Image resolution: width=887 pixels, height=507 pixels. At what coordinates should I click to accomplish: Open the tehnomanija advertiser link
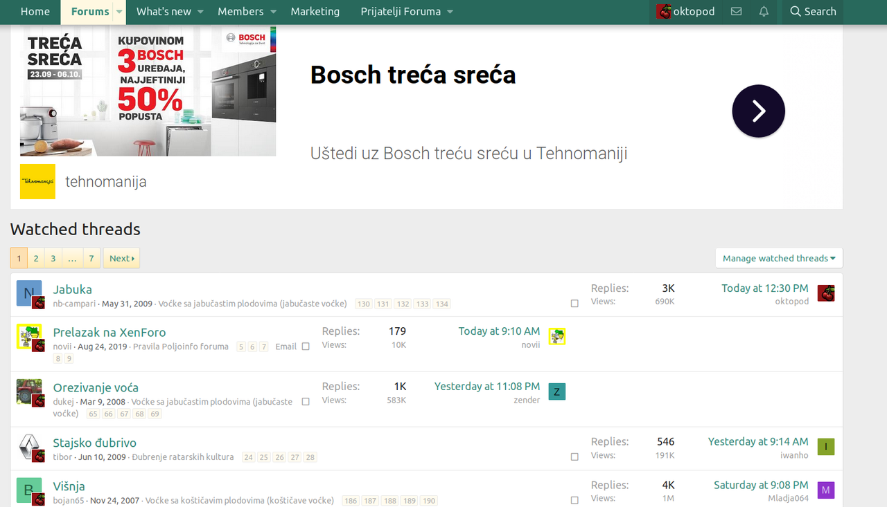(106, 182)
